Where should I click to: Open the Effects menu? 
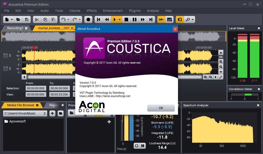pyautogui.click(x=92, y=11)
